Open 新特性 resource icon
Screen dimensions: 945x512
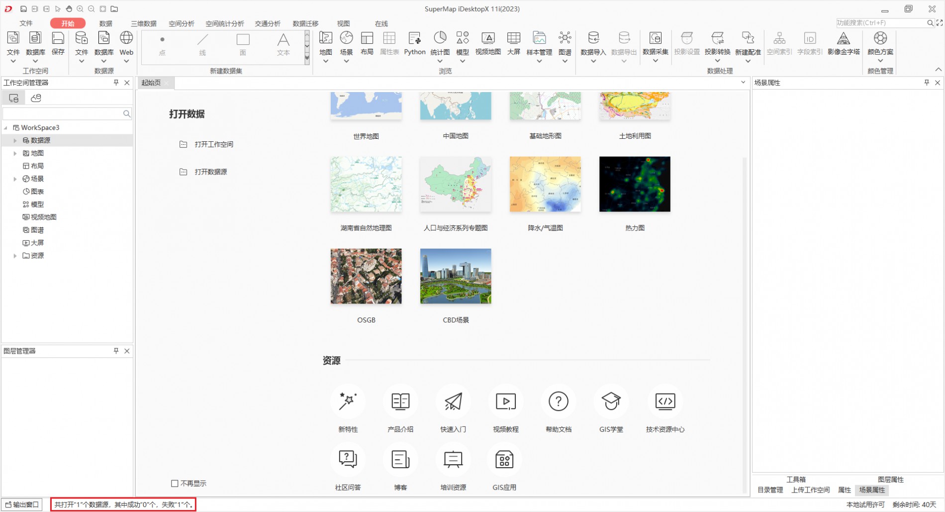coord(348,402)
